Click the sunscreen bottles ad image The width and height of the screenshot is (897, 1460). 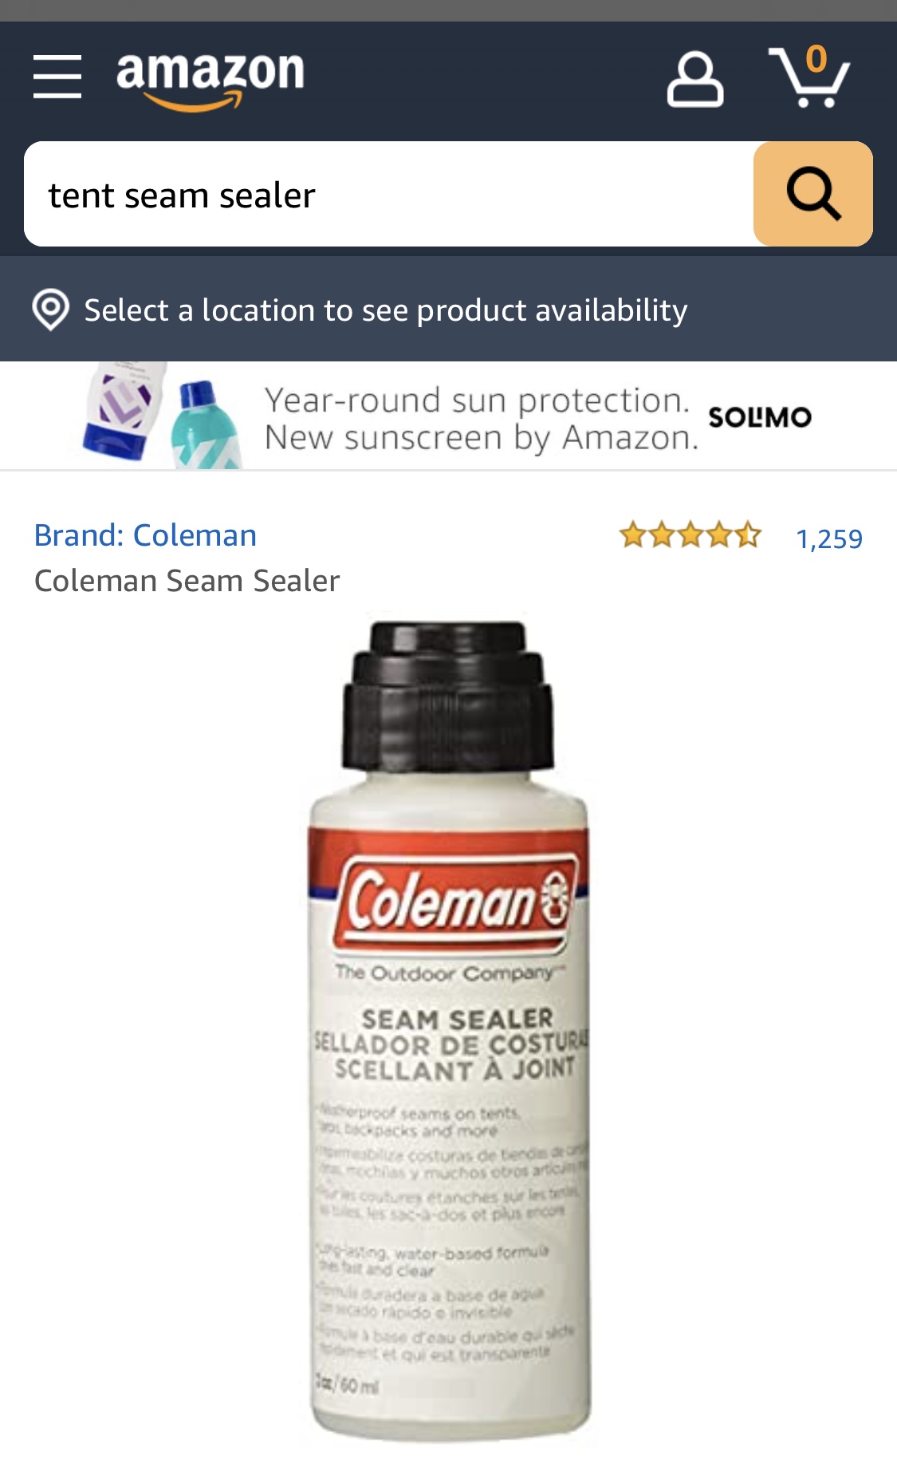[x=163, y=416]
